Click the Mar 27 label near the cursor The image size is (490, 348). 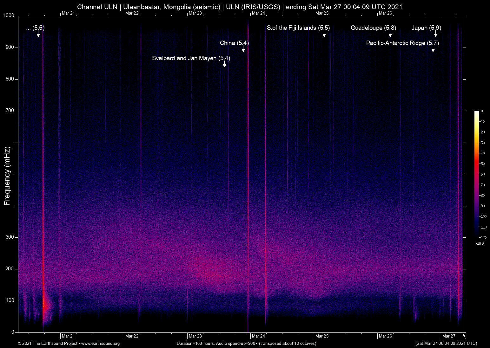(x=448, y=336)
